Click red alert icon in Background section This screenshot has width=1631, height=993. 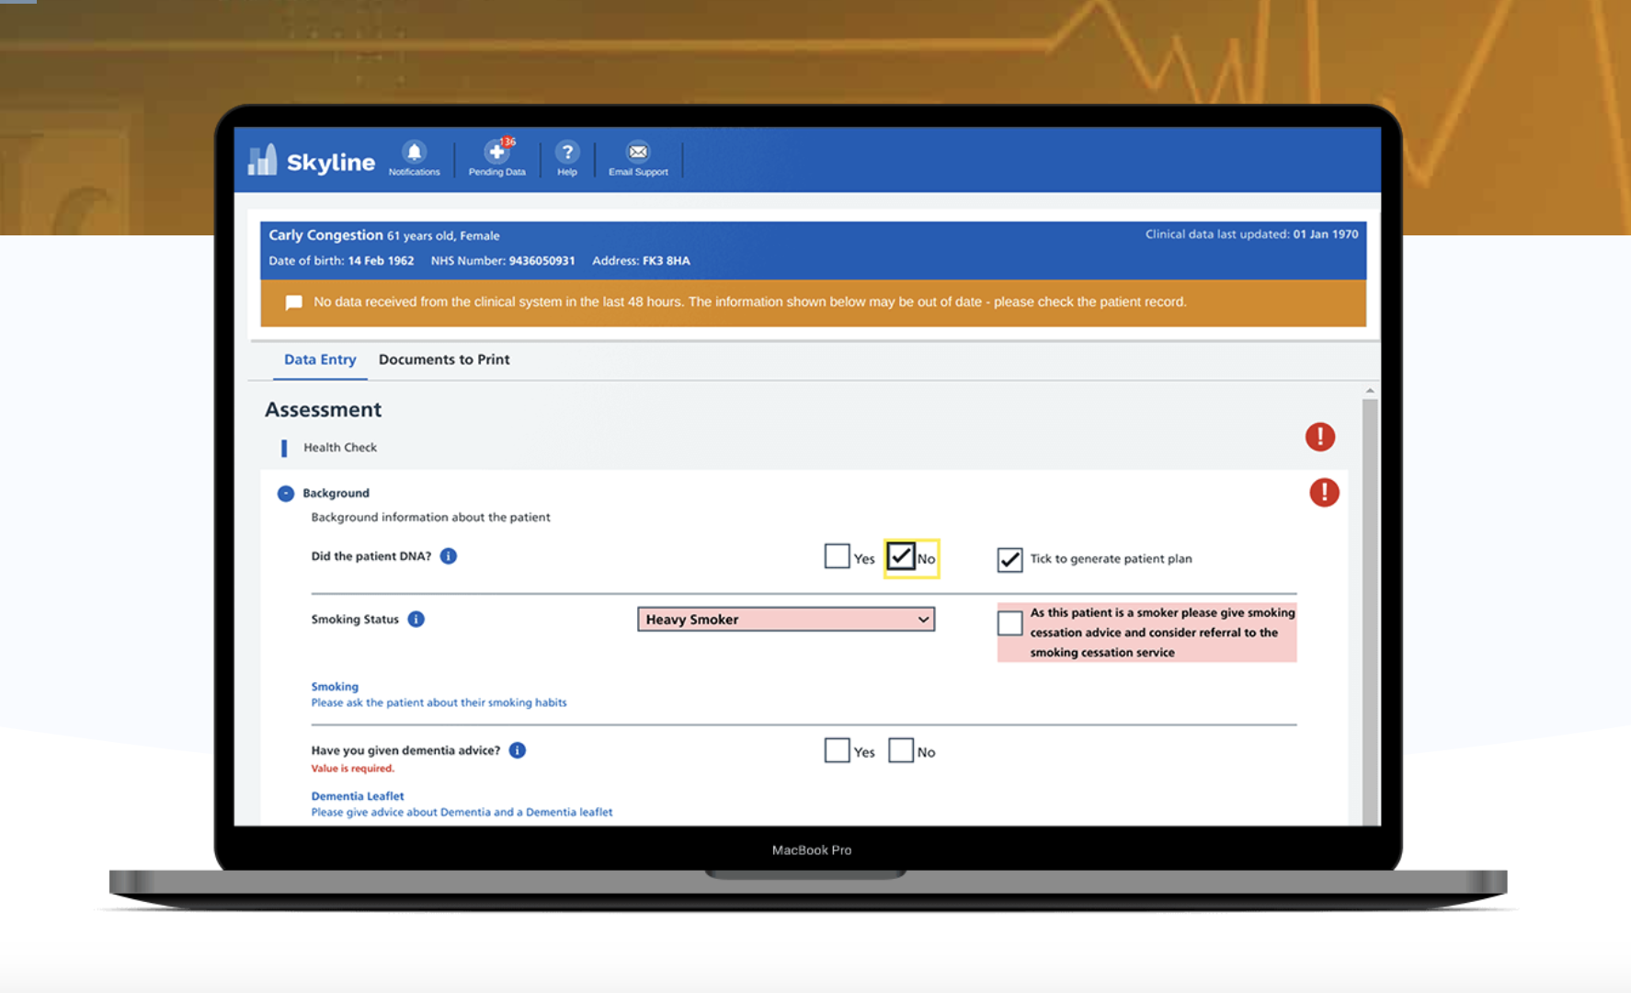(1324, 493)
